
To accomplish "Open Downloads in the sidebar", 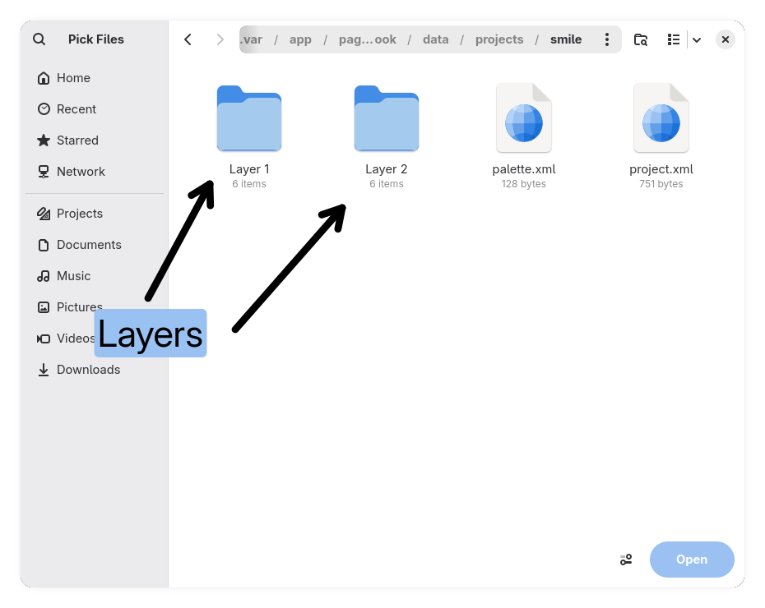I will (95, 369).
